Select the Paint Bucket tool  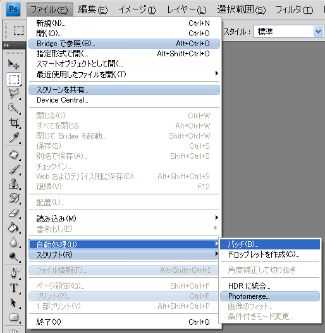(13, 228)
